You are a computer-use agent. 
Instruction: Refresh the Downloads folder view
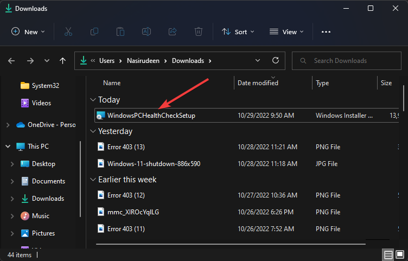276,60
